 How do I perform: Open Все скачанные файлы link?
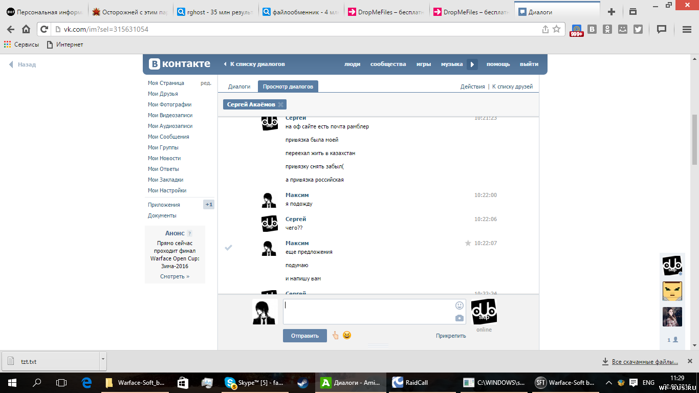coord(645,362)
